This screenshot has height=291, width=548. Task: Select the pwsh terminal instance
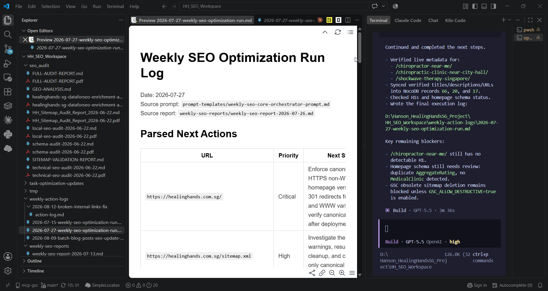click(528, 30)
